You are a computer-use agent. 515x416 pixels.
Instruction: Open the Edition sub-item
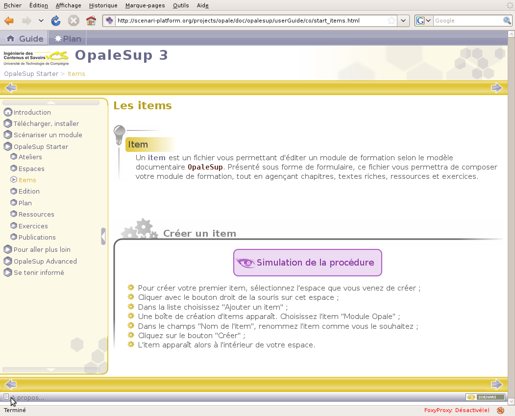click(x=29, y=191)
